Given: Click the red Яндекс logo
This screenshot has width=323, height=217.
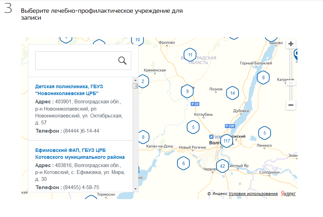Looking at the screenshot, I should pos(288,194).
